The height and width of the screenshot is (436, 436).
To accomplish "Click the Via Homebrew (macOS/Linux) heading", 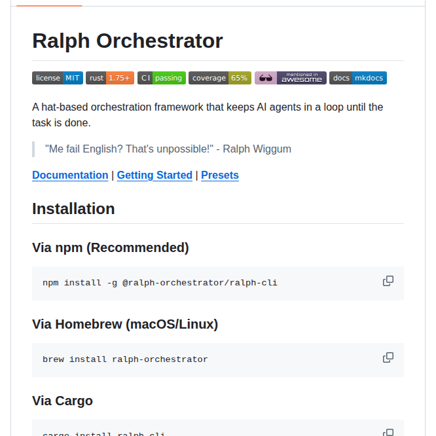I will tap(125, 324).
